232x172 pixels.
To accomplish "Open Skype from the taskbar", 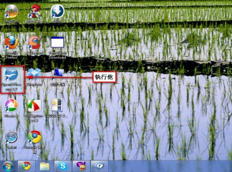I will pyautogui.click(x=63, y=166).
